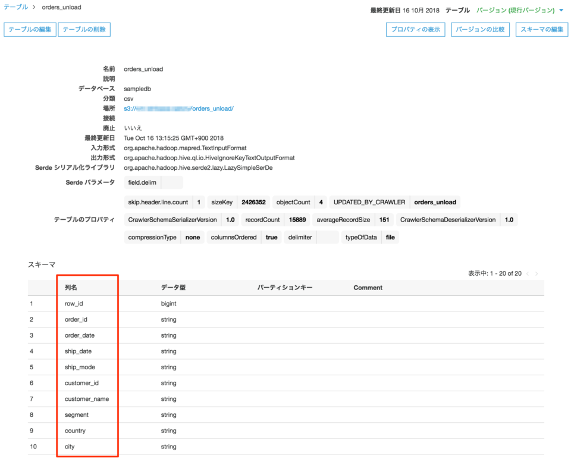Click the データ型 column header
This screenshot has width=571, height=458.
tap(173, 287)
